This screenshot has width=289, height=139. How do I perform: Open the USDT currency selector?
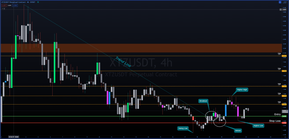pyautogui.click(x=285, y=2)
